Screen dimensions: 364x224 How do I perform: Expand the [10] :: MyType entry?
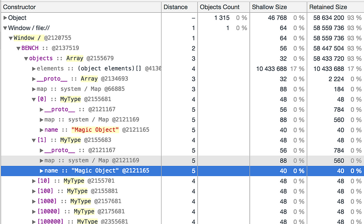click(x=34, y=181)
